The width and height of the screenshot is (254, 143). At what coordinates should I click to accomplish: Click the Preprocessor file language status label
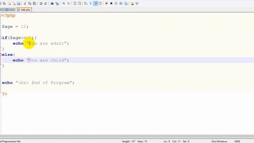coord(10,141)
